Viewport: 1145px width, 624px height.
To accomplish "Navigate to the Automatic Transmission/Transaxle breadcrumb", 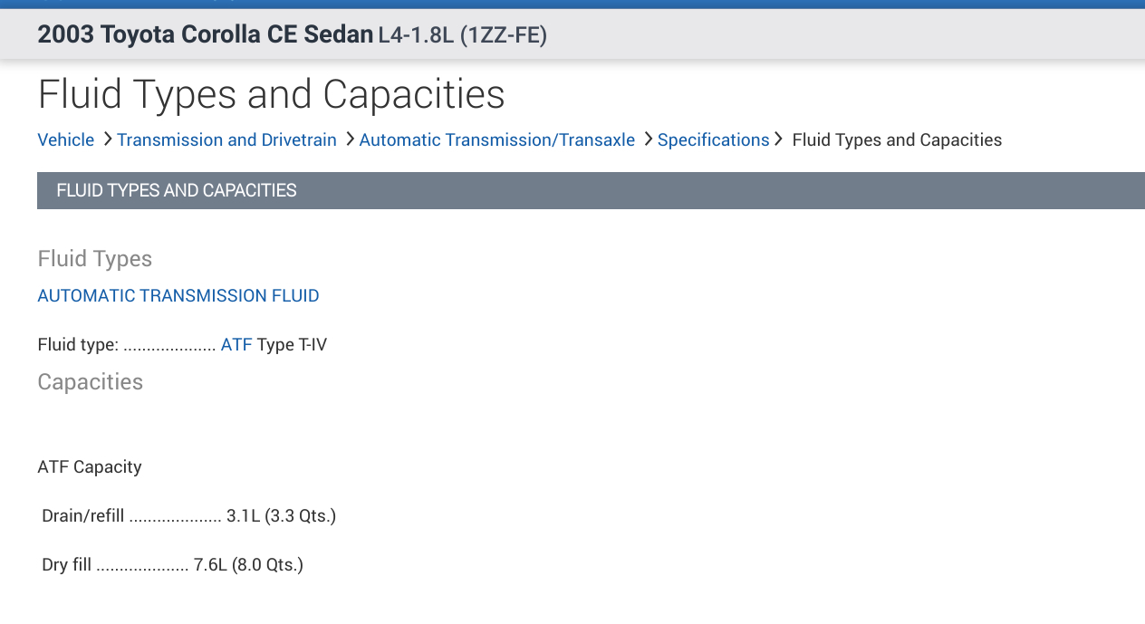I will click(497, 139).
